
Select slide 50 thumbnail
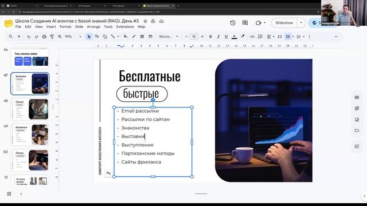30,160
